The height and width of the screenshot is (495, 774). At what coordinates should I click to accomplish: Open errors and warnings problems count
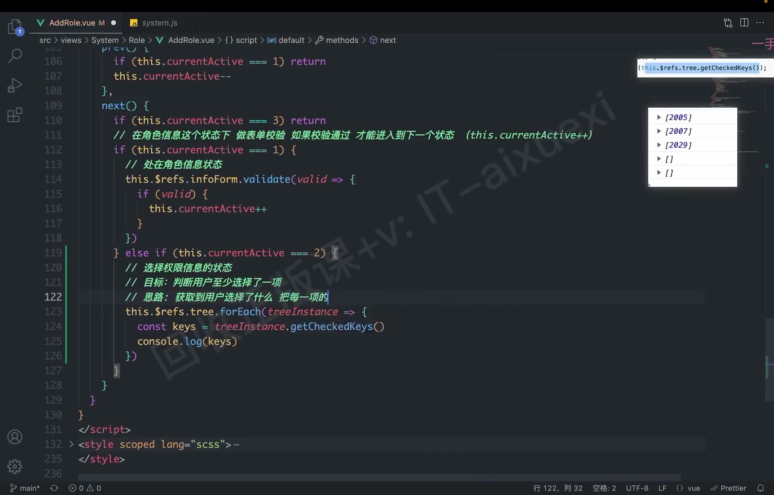click(x=85, y=488)
